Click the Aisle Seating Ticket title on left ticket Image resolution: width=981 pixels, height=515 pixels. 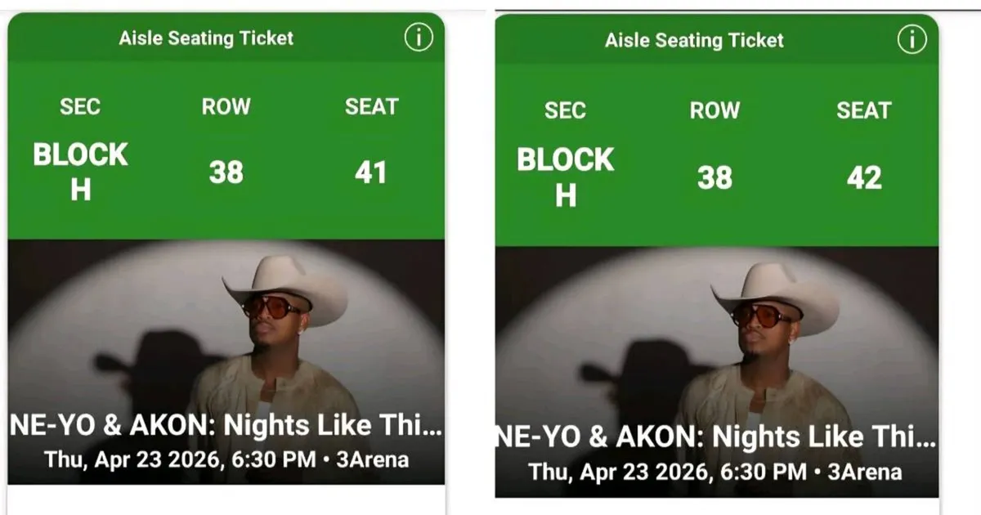[210, 37]
